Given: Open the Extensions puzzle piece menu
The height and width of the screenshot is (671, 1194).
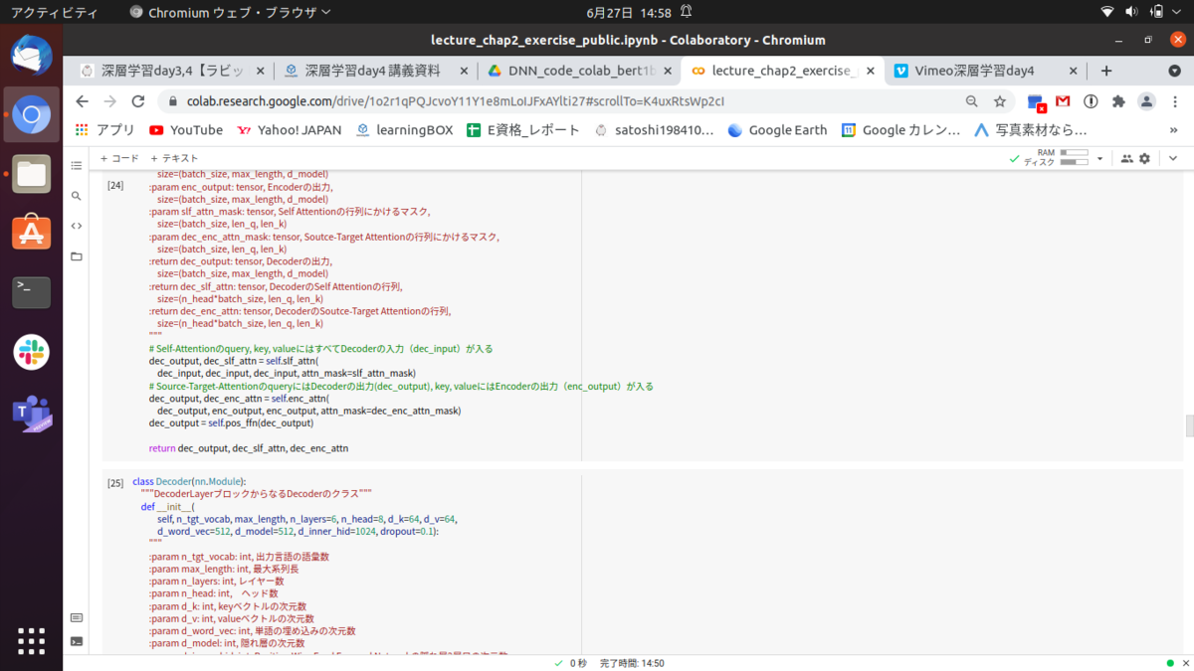Looking at the screenshot, I should tap(1118, 101).
